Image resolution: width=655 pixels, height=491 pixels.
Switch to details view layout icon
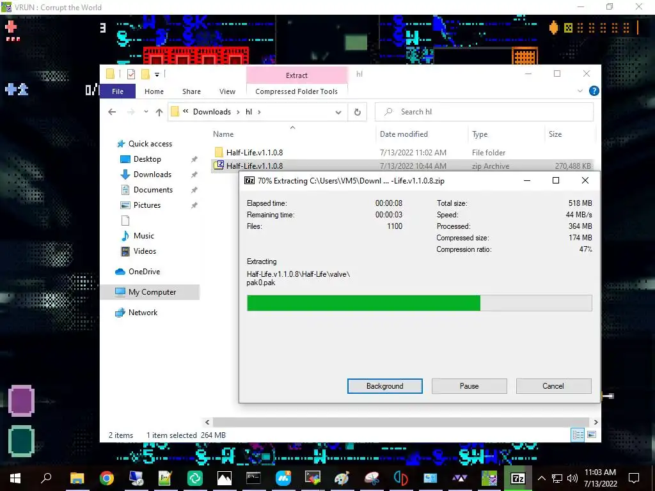(578, 435)
